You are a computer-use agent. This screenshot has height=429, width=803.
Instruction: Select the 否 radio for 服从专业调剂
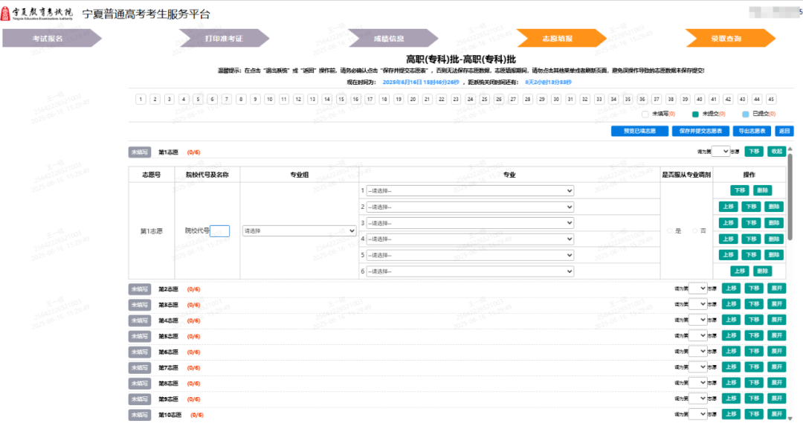tap(697, 230)
